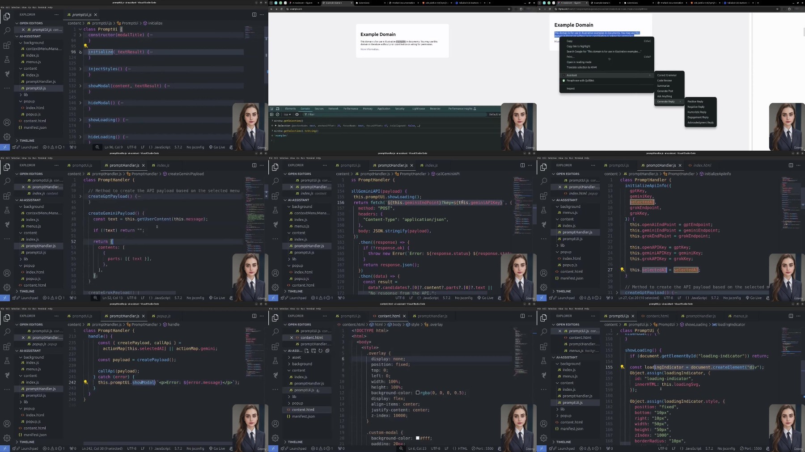Expand the asset folder in Explorer
Viewport: 805px width, 452px height.
pyautogui.click(x=296, y=357)
